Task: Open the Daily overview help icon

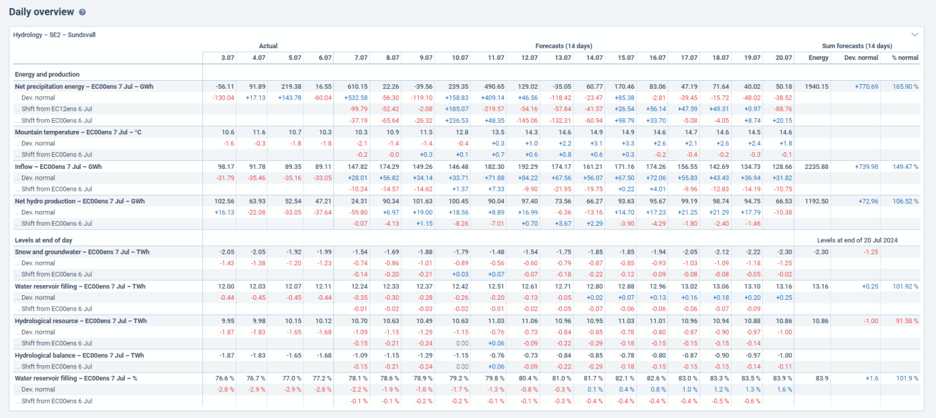Action: 82,13
